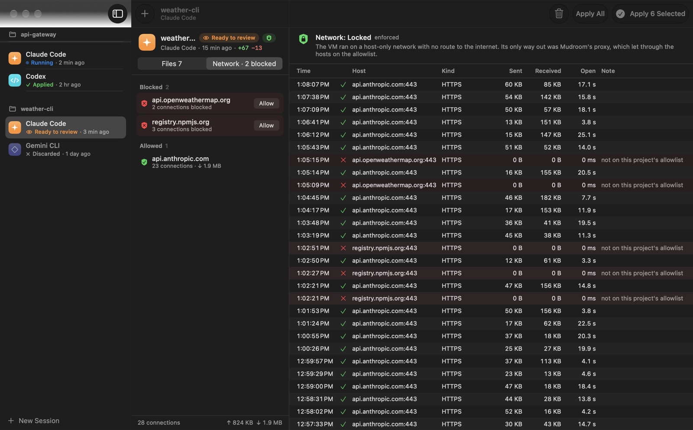Click the Network Locked green lock icon
Viewport: 693px width, 430px height.
coord(303,39)
